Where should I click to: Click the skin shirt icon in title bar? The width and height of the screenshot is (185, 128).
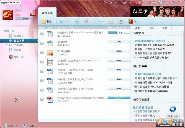[161, 2]
